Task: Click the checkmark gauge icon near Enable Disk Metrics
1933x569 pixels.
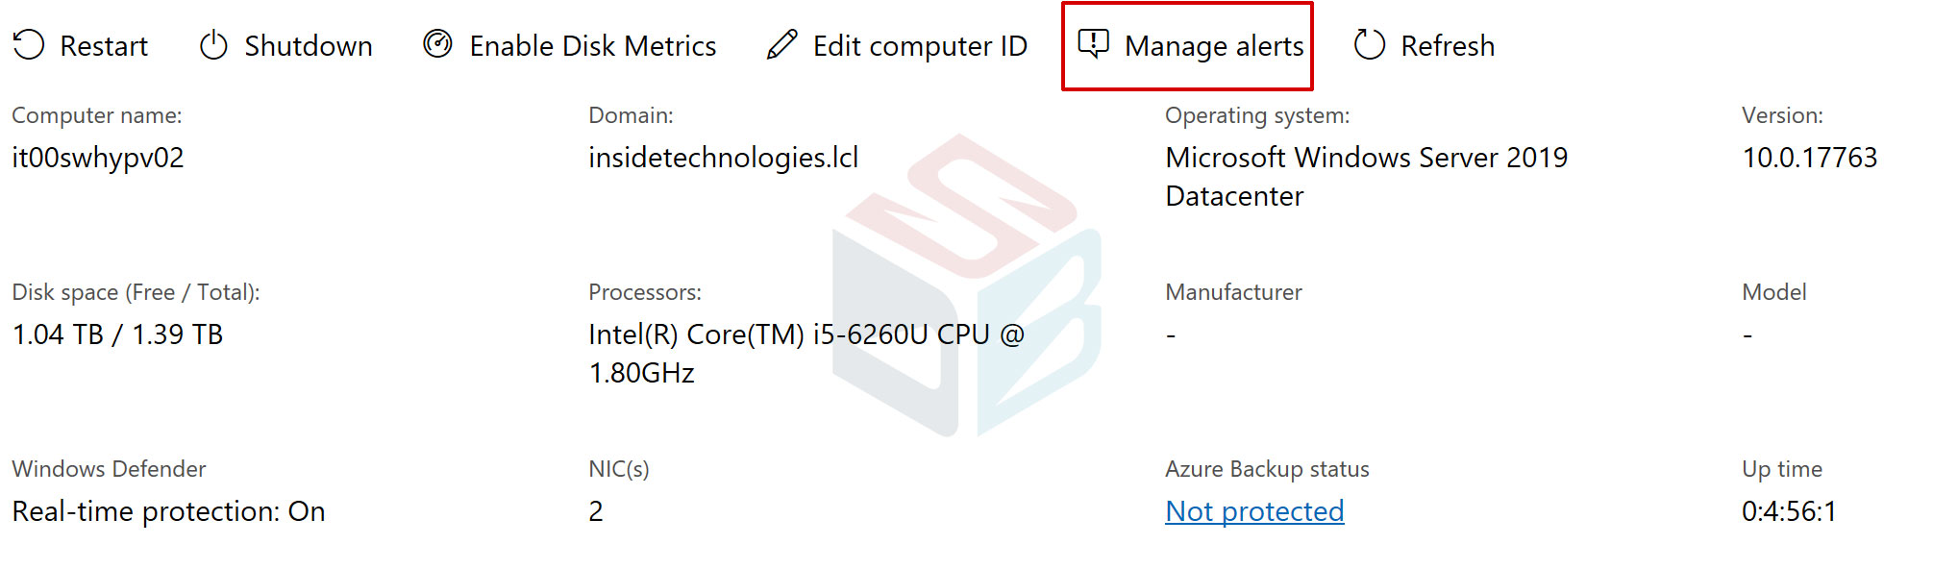Action: click(437, 44)
